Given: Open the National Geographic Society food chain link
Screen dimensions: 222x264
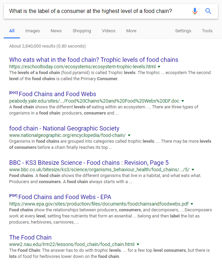Looking at the screenshot, I should pos(64,128).
